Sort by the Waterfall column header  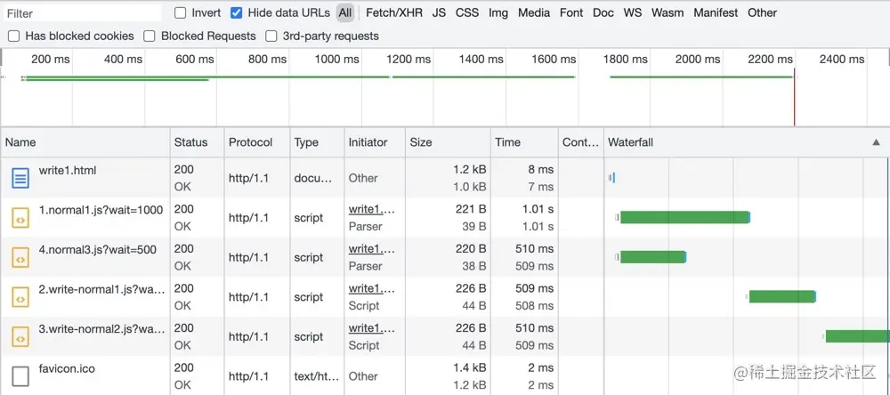(x=630, y=142)
